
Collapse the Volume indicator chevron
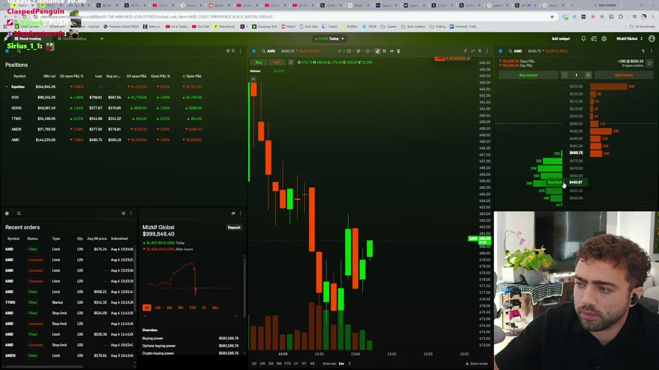point(253,79)
